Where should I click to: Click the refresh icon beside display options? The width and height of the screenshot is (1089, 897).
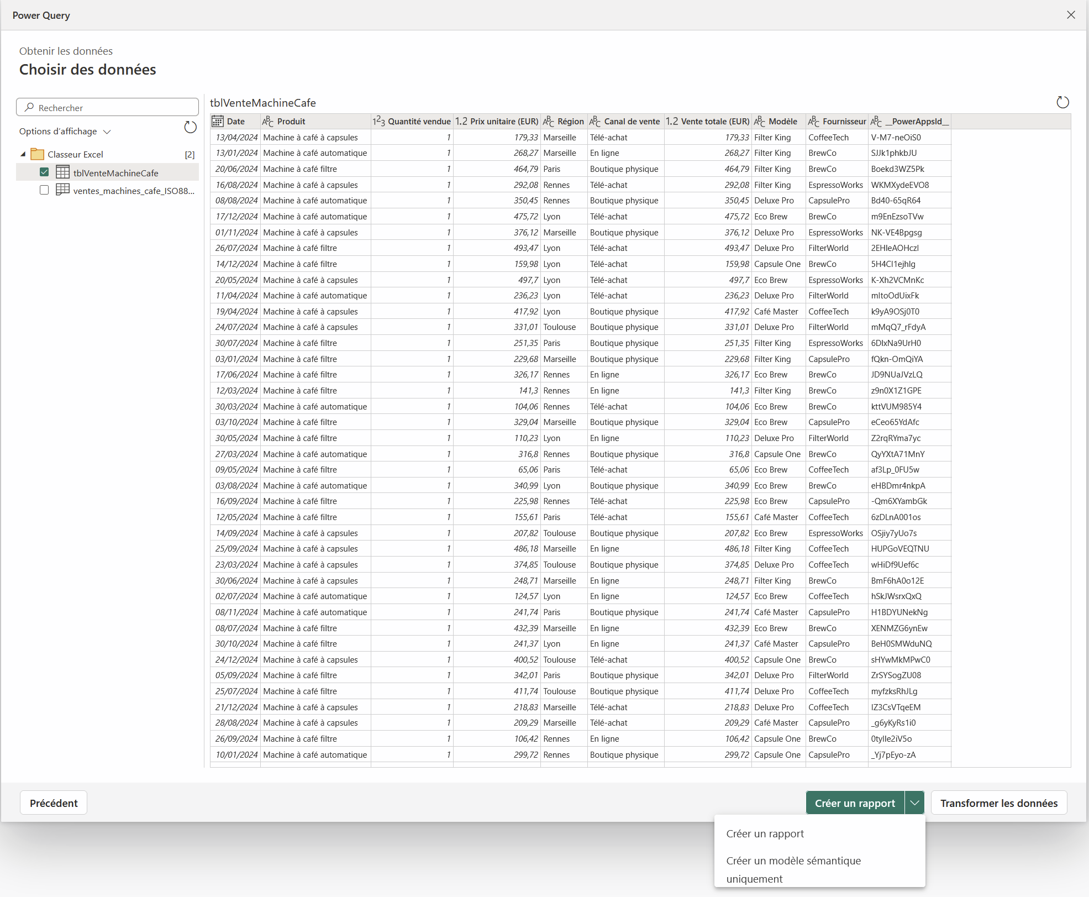(190, 128)
